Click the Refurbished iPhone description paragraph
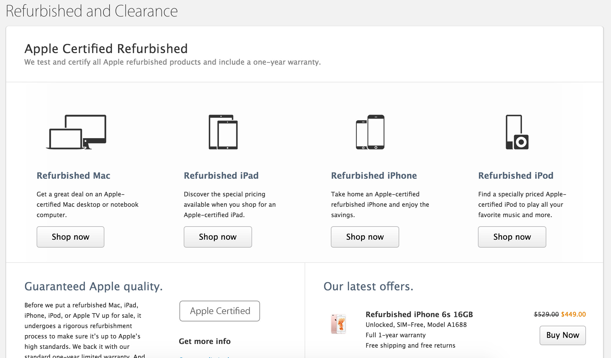 (x=380, y=205)
